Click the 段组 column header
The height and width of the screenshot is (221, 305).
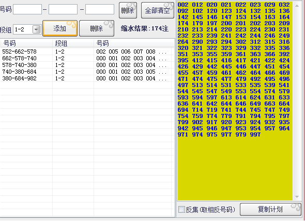point(73,43)
